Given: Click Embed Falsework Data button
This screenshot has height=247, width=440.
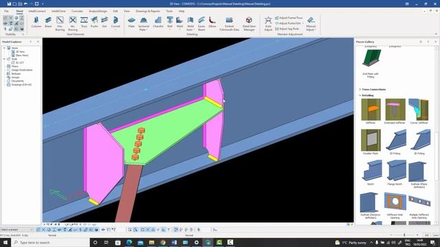Looking at the screenshot, I should pos(229,23).
